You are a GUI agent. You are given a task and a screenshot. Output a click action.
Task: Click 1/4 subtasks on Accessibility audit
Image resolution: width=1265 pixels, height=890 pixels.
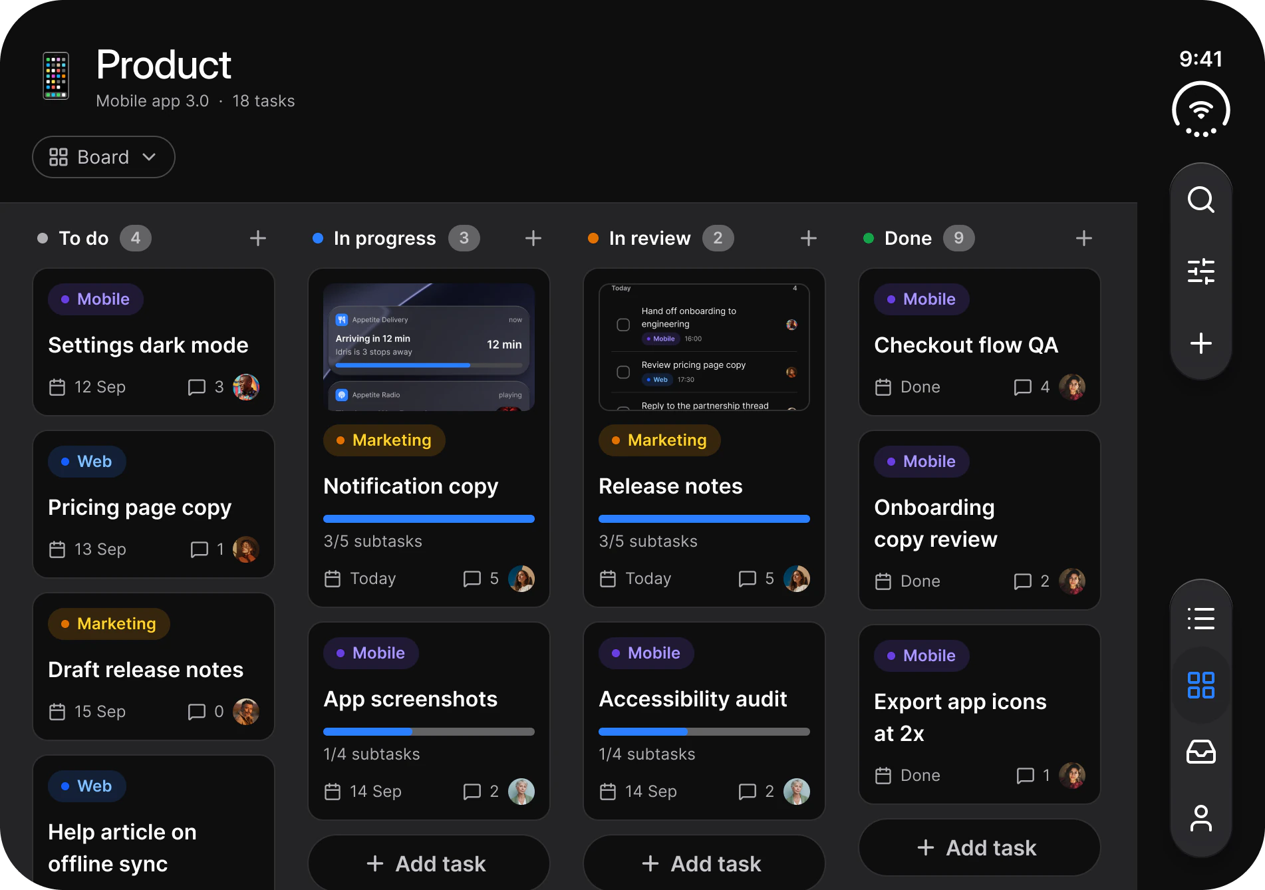click(647, 754)
